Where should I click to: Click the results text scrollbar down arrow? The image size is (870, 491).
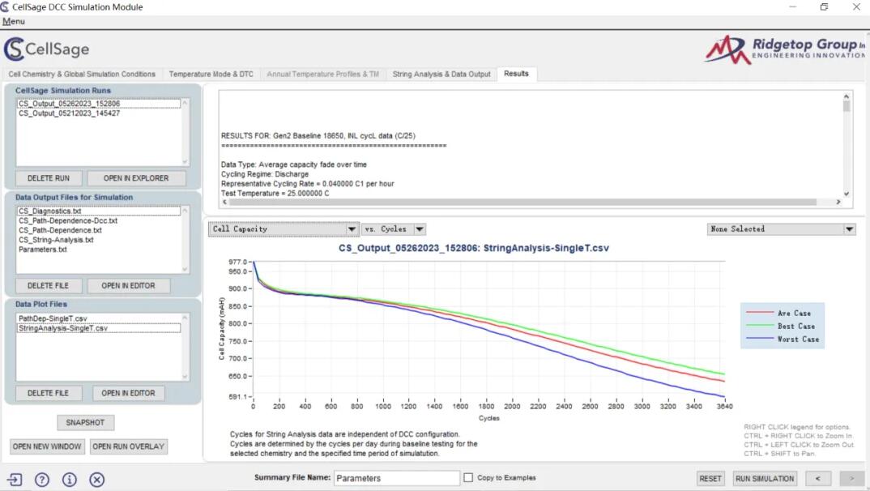pyautogui.click(x=847, y=194)
